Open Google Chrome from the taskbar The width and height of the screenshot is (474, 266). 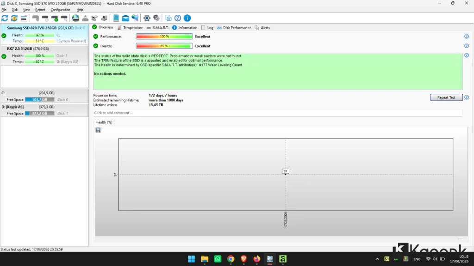pyautogui.click(x=231, y=259)
